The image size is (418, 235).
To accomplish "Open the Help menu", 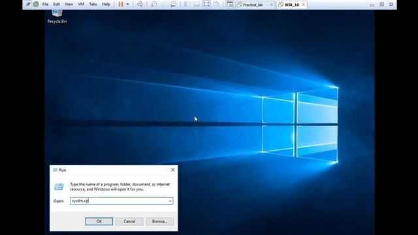I will [106, 5].
